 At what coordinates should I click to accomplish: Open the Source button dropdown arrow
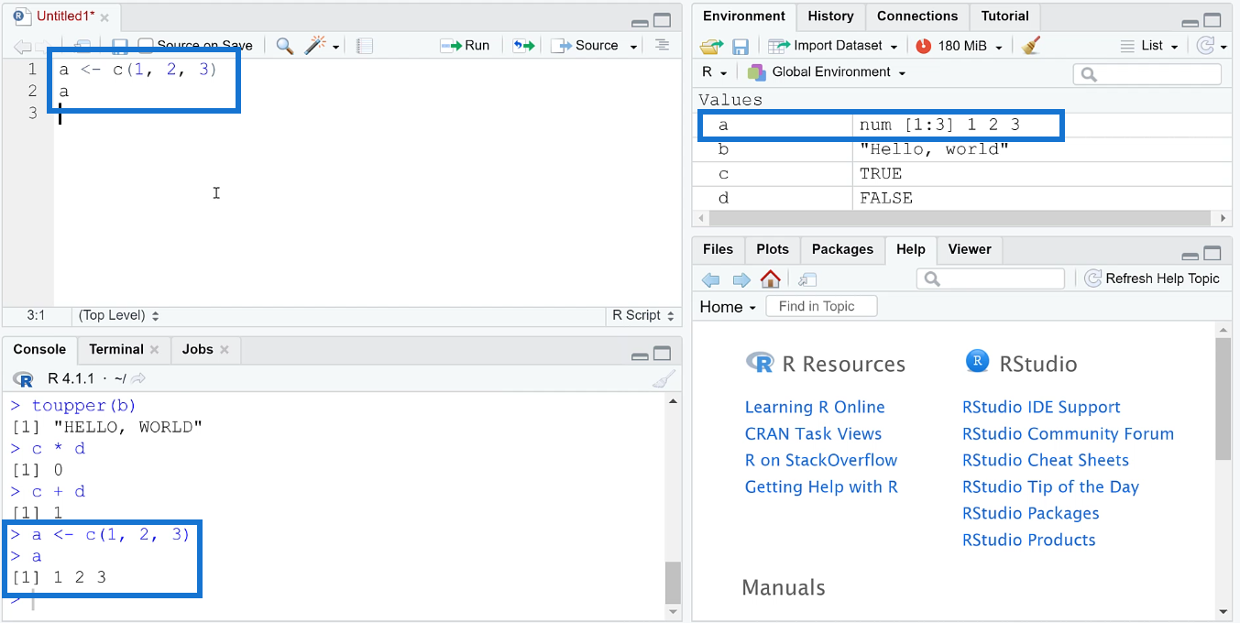tap(633, 47)
